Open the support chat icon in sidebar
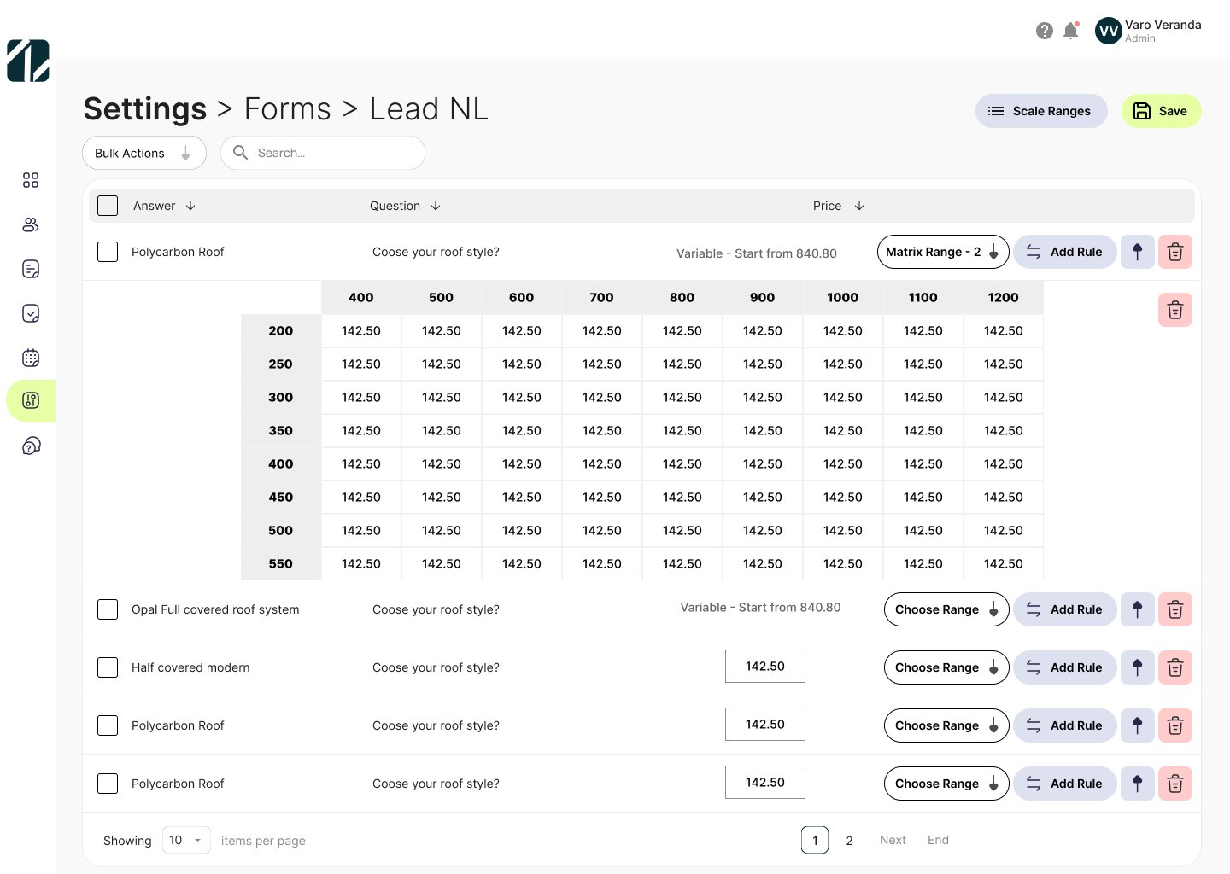The width and height of the screenshot is (1230, 874). point(31,446)
